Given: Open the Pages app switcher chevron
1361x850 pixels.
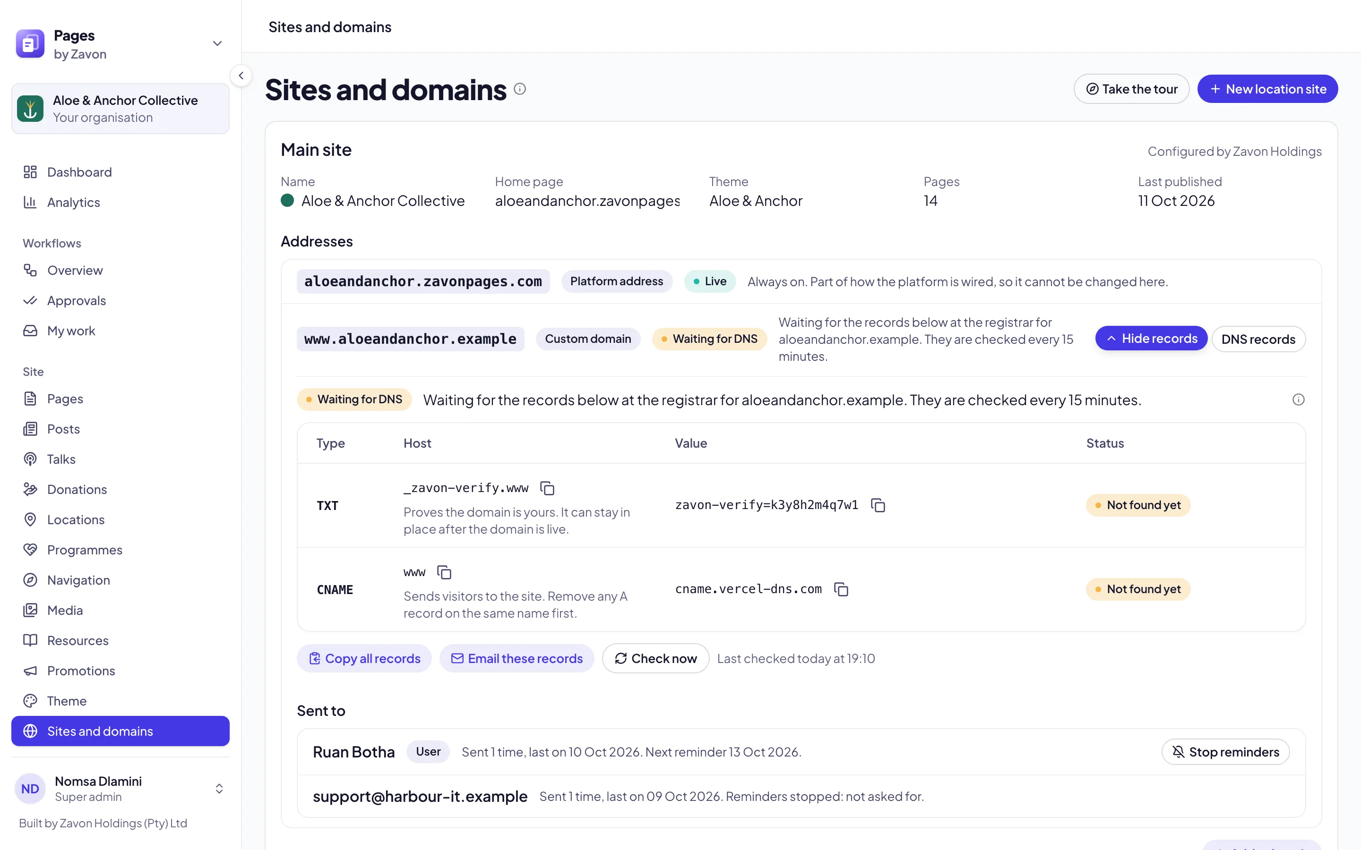Looking at the screenshot, I should click(x=217, y=43).
